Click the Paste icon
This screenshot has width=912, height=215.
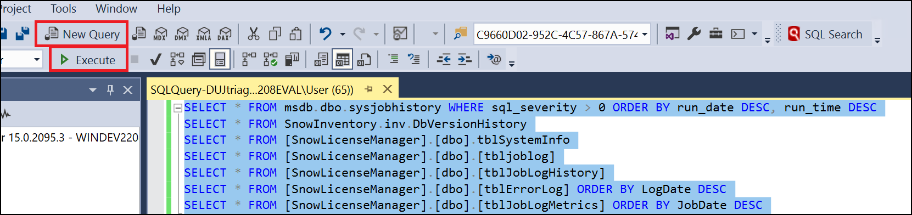296,34
